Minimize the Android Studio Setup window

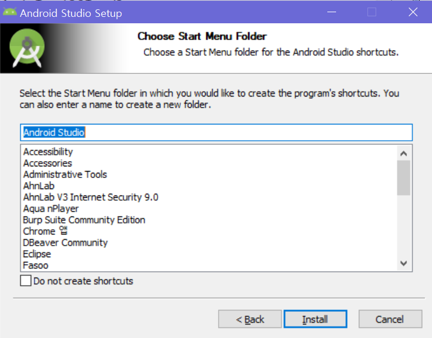[332, 12]
